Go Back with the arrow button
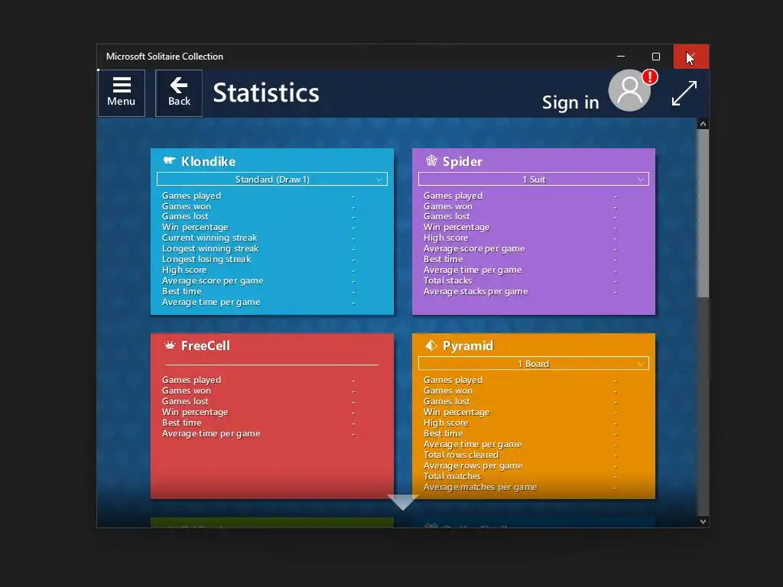Viewport: 783px width, 587px height. [179, 92]
